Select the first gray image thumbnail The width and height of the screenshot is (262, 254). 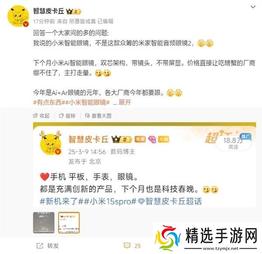coord(44,223)
